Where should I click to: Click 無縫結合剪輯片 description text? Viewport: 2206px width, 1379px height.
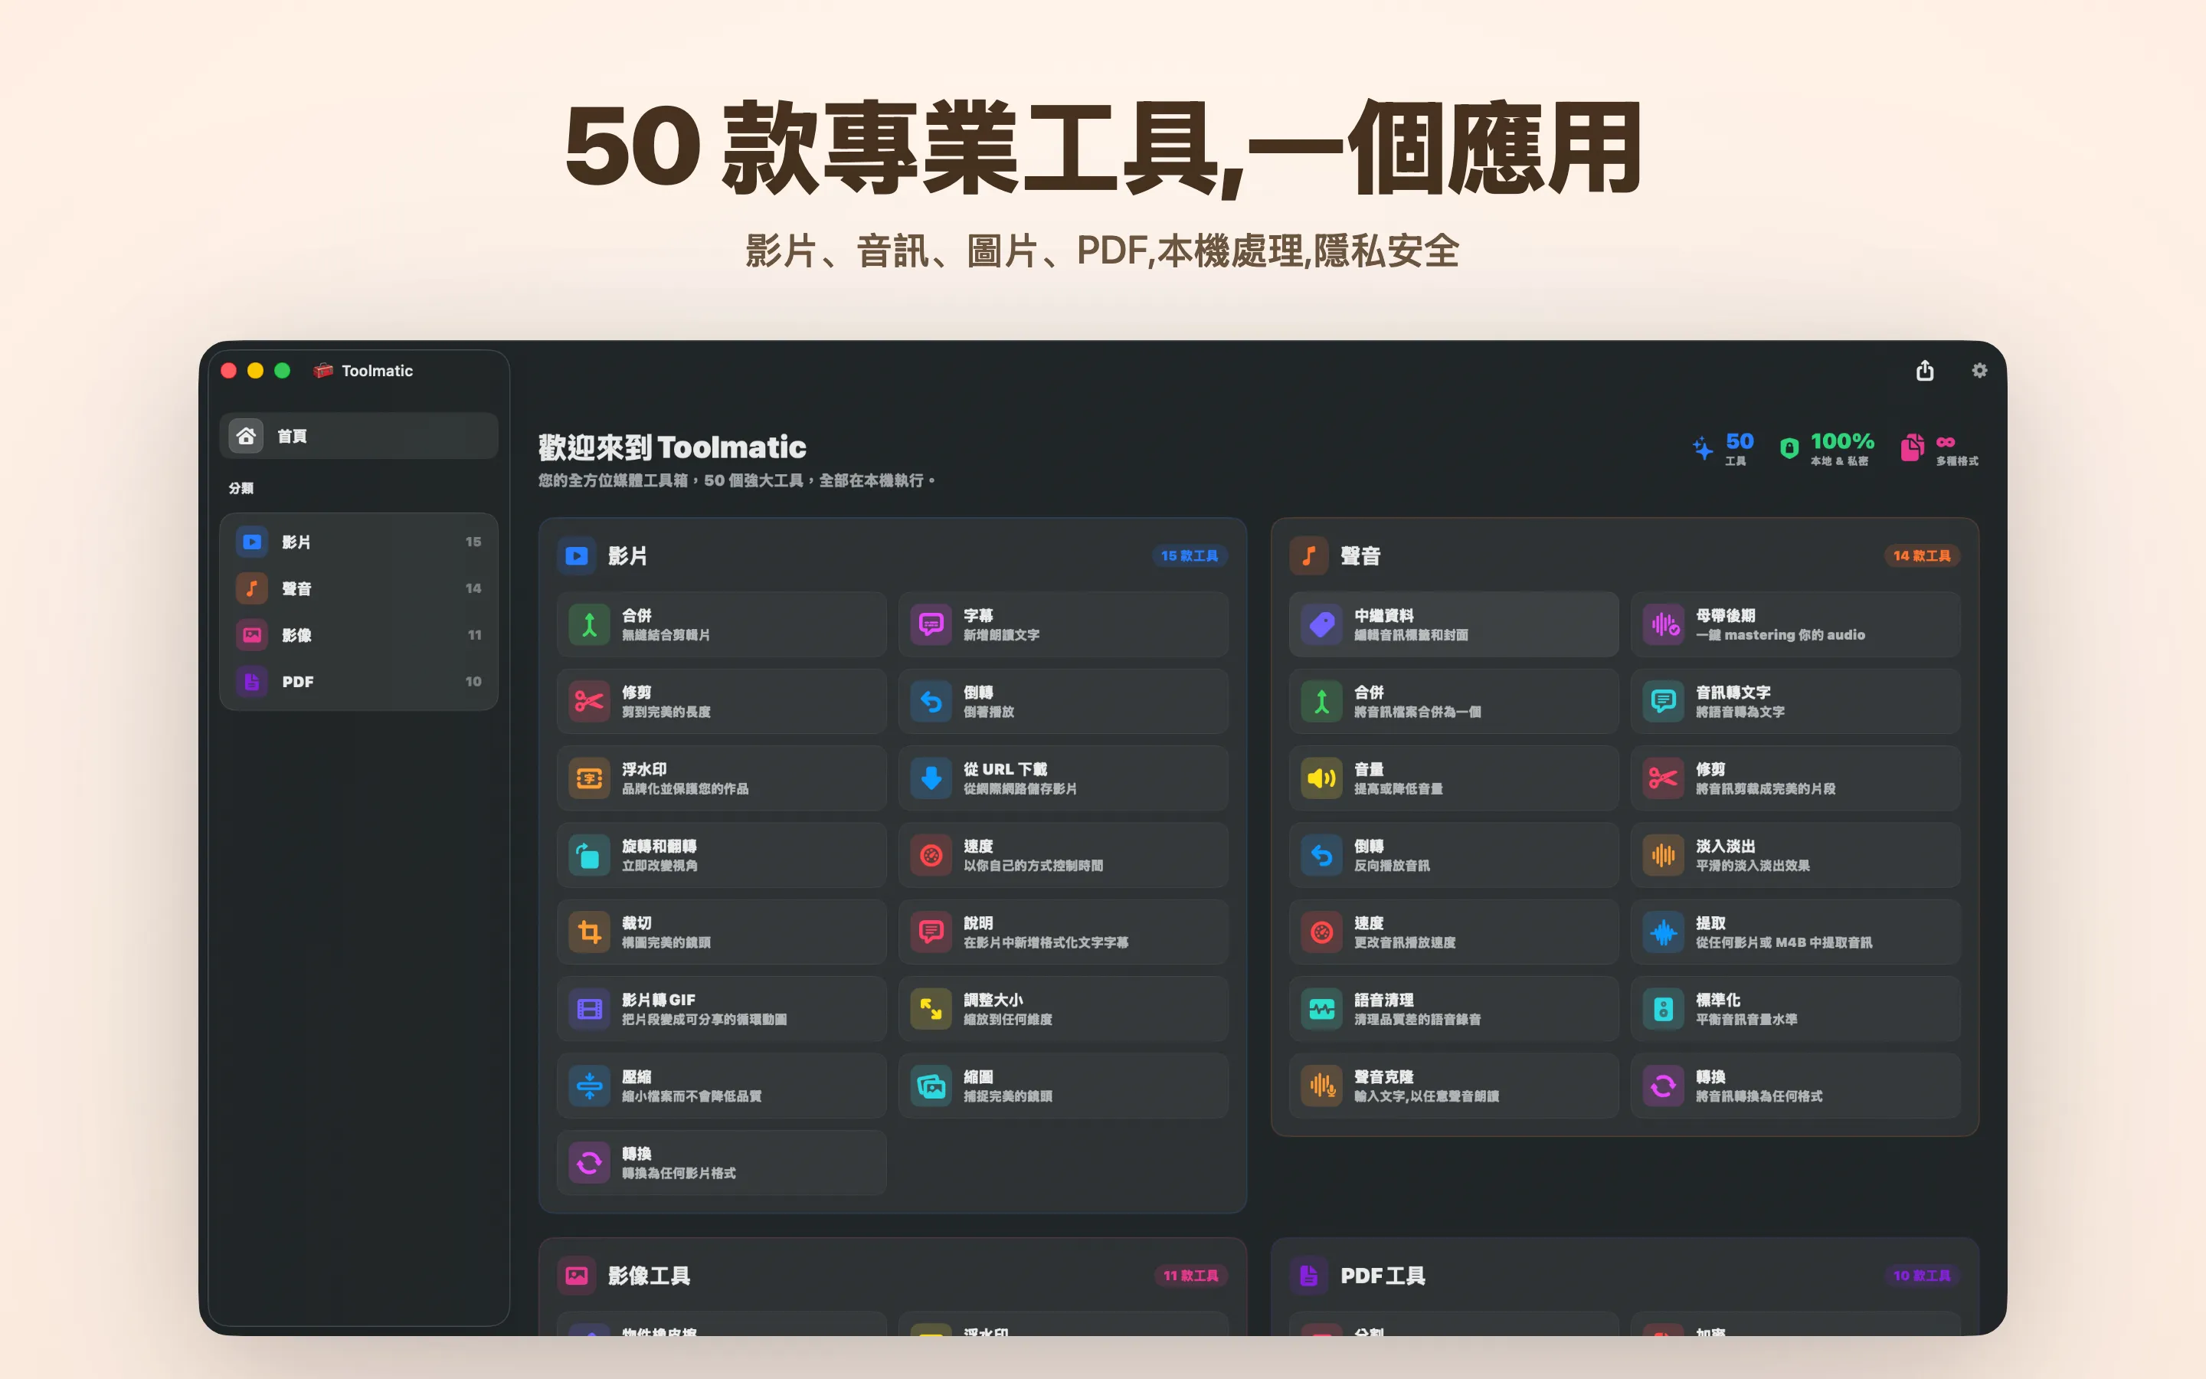click(x=666, y=635)
